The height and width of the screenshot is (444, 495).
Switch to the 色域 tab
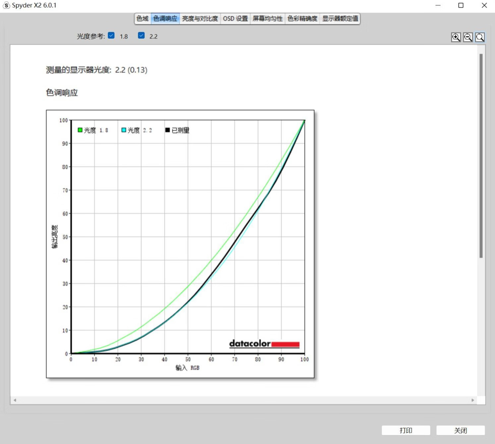(x=142, y=19)
